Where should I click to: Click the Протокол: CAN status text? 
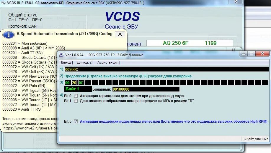click(x=22, y=26)
